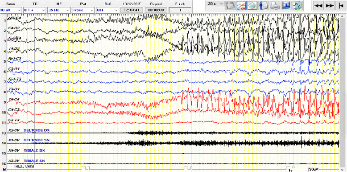Click the printer icon
The image size is (347, 172).
274,5
